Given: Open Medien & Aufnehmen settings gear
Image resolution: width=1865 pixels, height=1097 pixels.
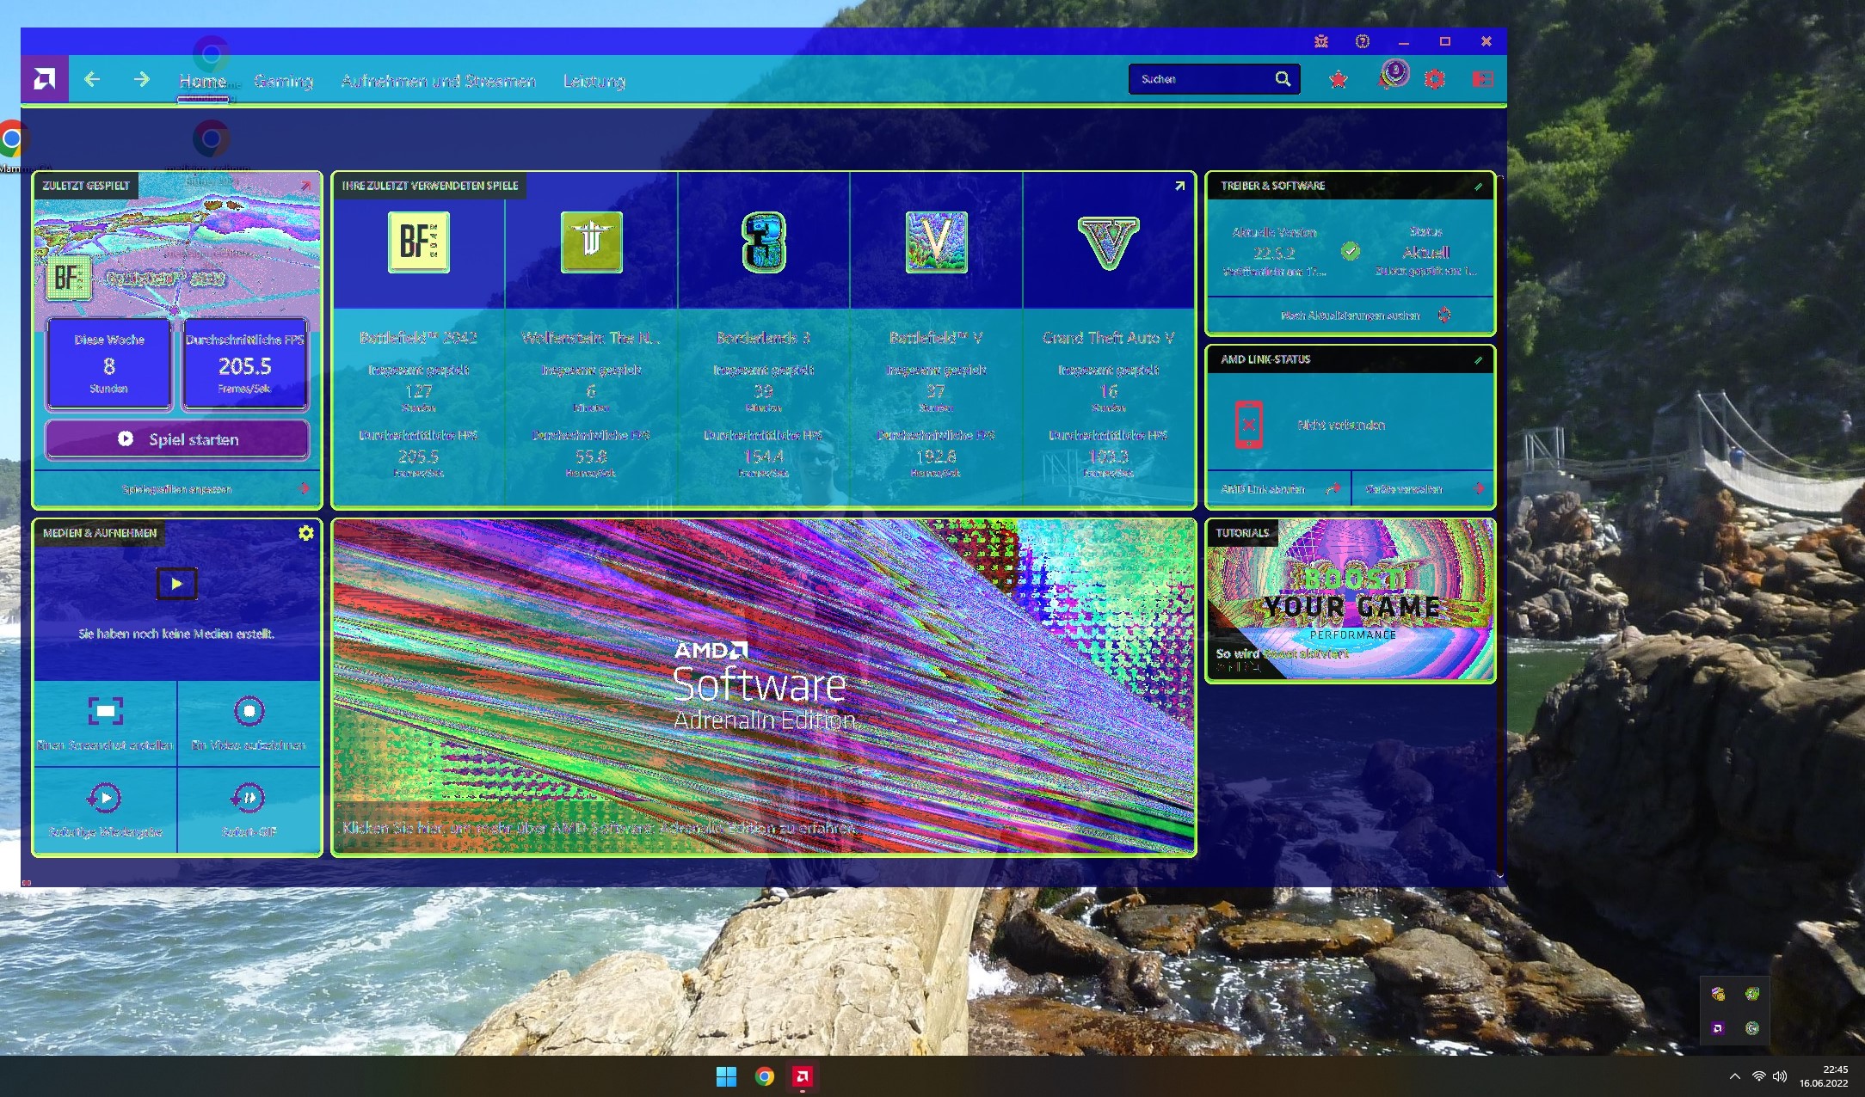Looking at the screenshot, I should click(305, 533).
